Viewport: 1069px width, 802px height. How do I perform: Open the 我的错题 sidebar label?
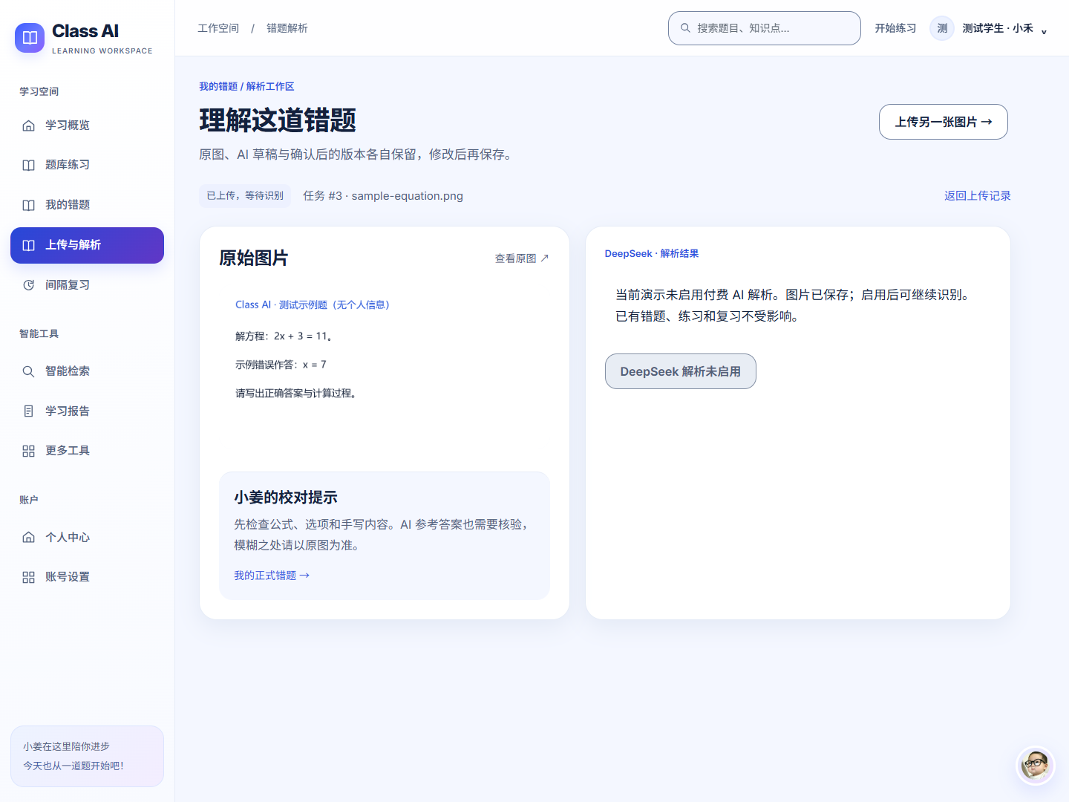click(x=68, y=205)
